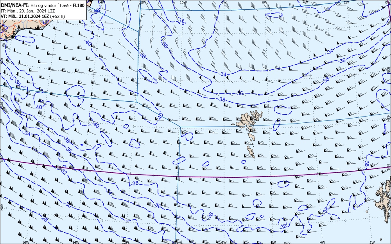
Task: Click the 2W longitude label on top edge
Action: (x=346, y=2)
